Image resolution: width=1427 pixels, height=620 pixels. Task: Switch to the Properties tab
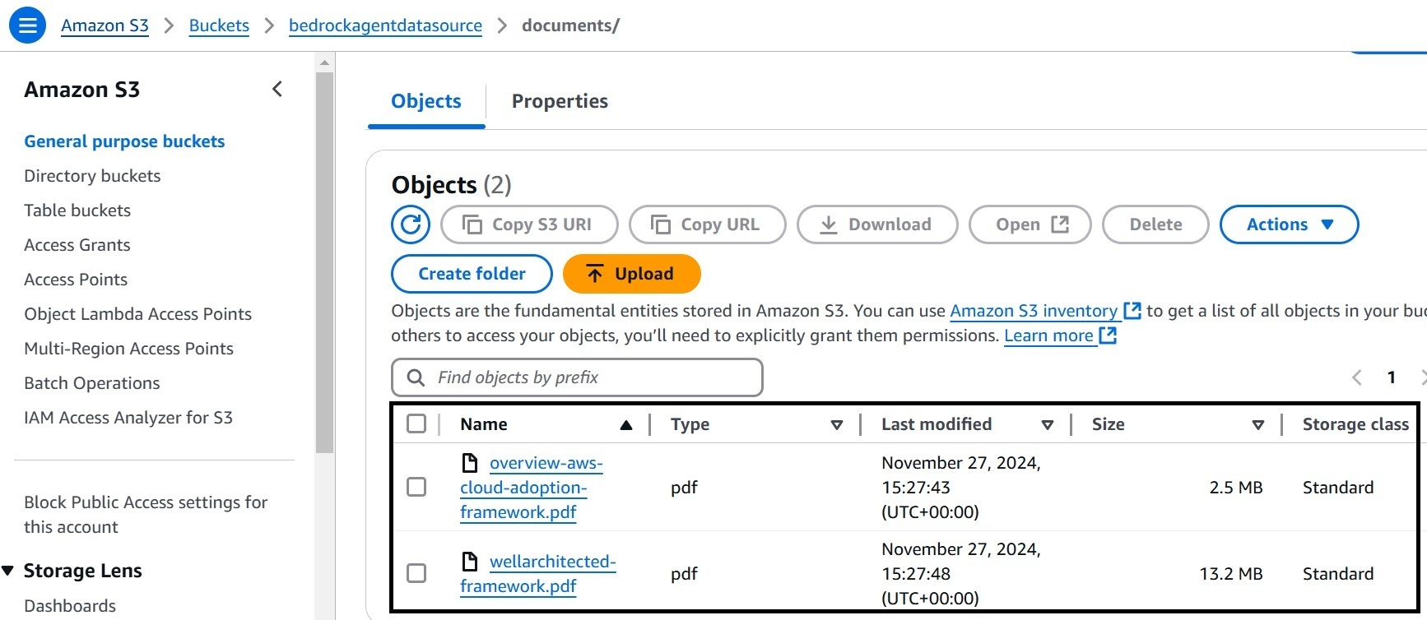(560, 101)
